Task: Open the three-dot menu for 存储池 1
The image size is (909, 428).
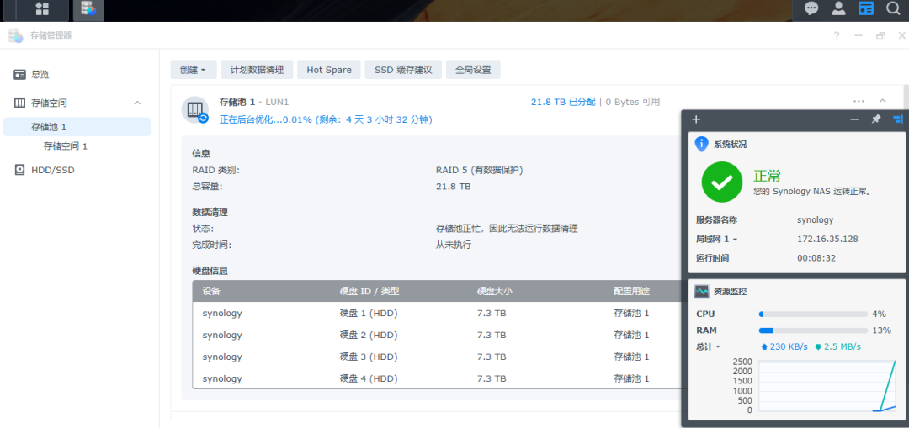Action: pyautogui.click(x=858, y=102)
